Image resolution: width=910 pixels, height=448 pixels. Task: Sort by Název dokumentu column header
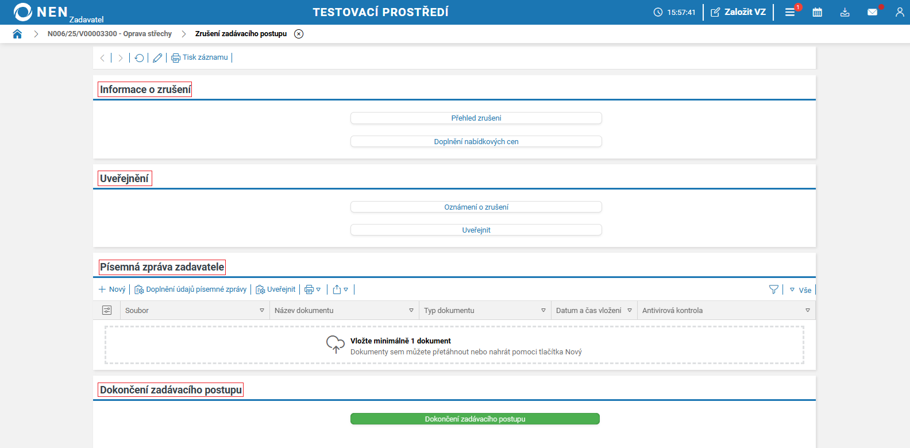coord(304,310)
